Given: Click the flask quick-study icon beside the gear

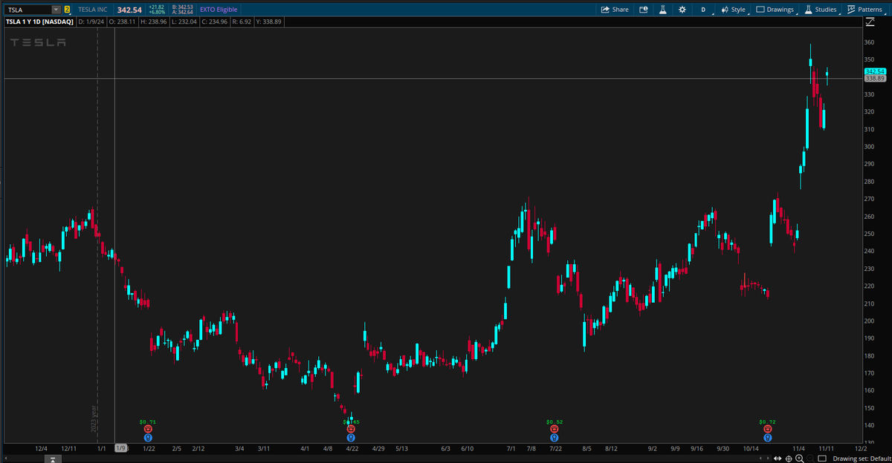Looking at the screenshot, I should point(662,10).
